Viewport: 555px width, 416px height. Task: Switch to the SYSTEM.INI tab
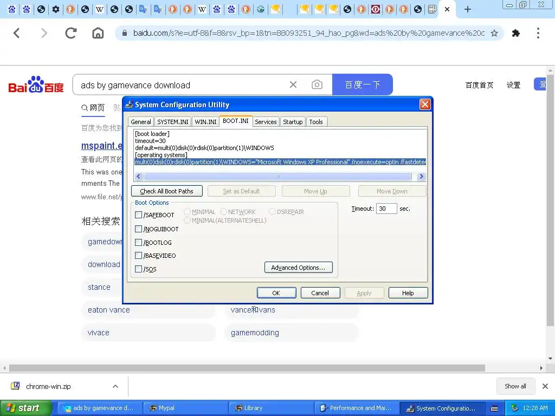[x=173, y=122]
